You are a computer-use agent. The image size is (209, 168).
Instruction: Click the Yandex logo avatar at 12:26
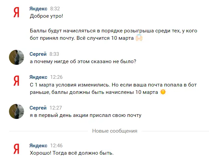16,81
